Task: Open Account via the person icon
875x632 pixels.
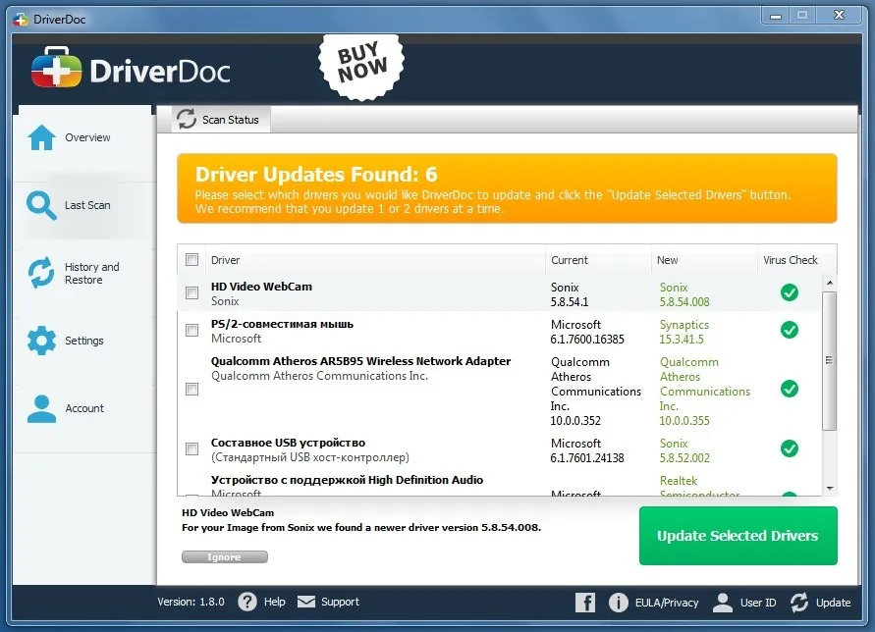Action: [x=40, y=408]
